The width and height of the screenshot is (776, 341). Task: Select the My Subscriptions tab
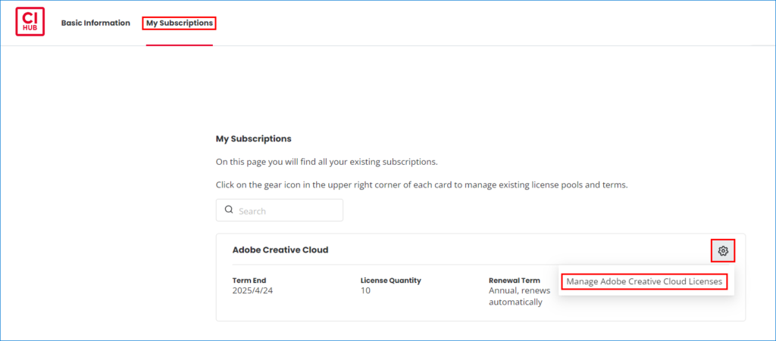coord(179,23)
